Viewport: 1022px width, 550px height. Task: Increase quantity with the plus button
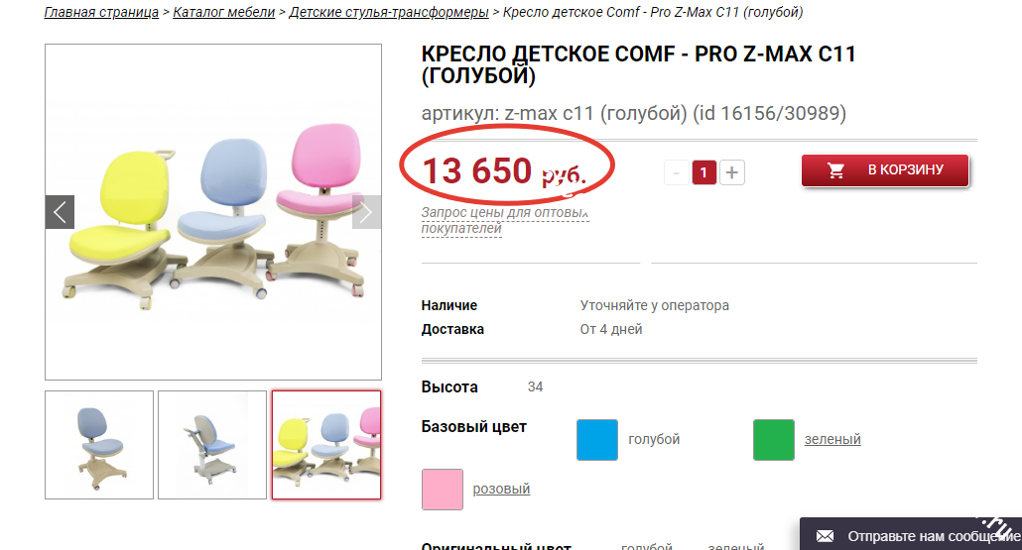pyautogui.click(x=732, y=172)
